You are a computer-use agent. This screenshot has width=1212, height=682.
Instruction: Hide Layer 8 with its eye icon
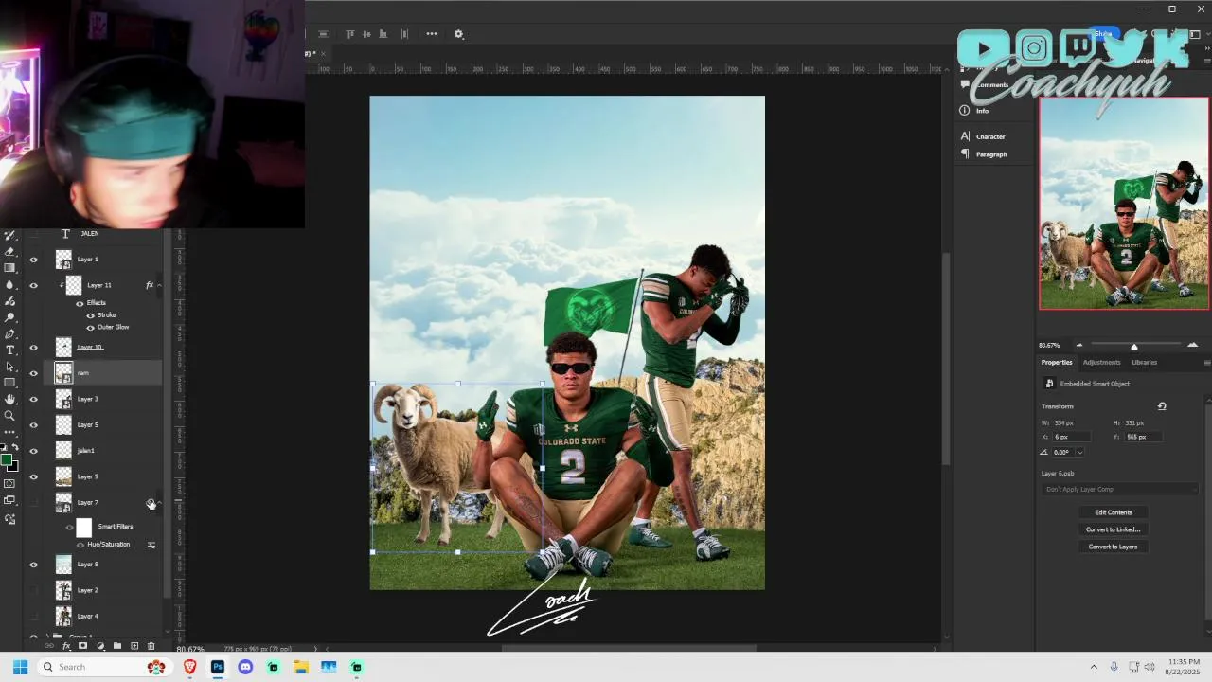point(33,565)
